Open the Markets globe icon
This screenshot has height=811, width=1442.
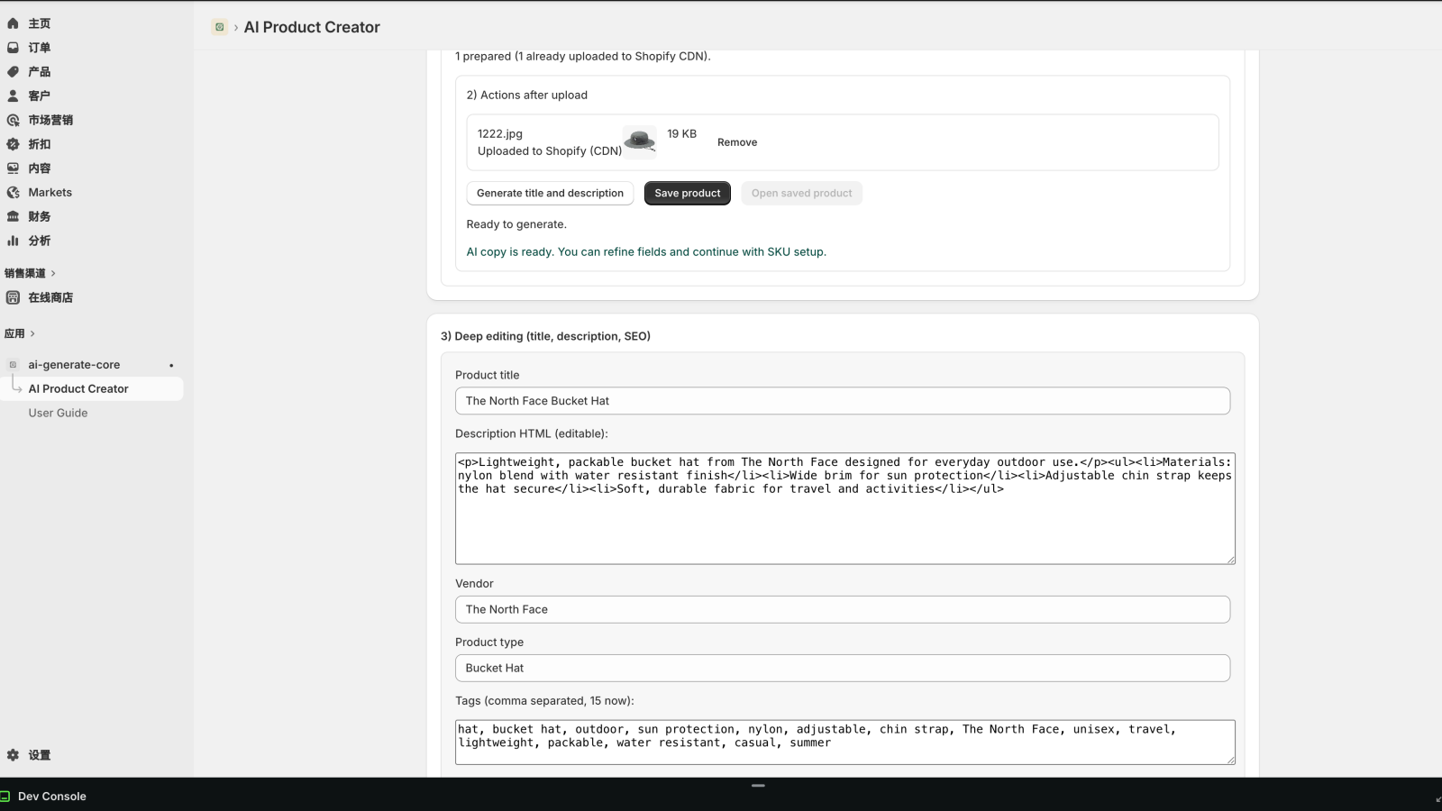click(x=13, y=193)
